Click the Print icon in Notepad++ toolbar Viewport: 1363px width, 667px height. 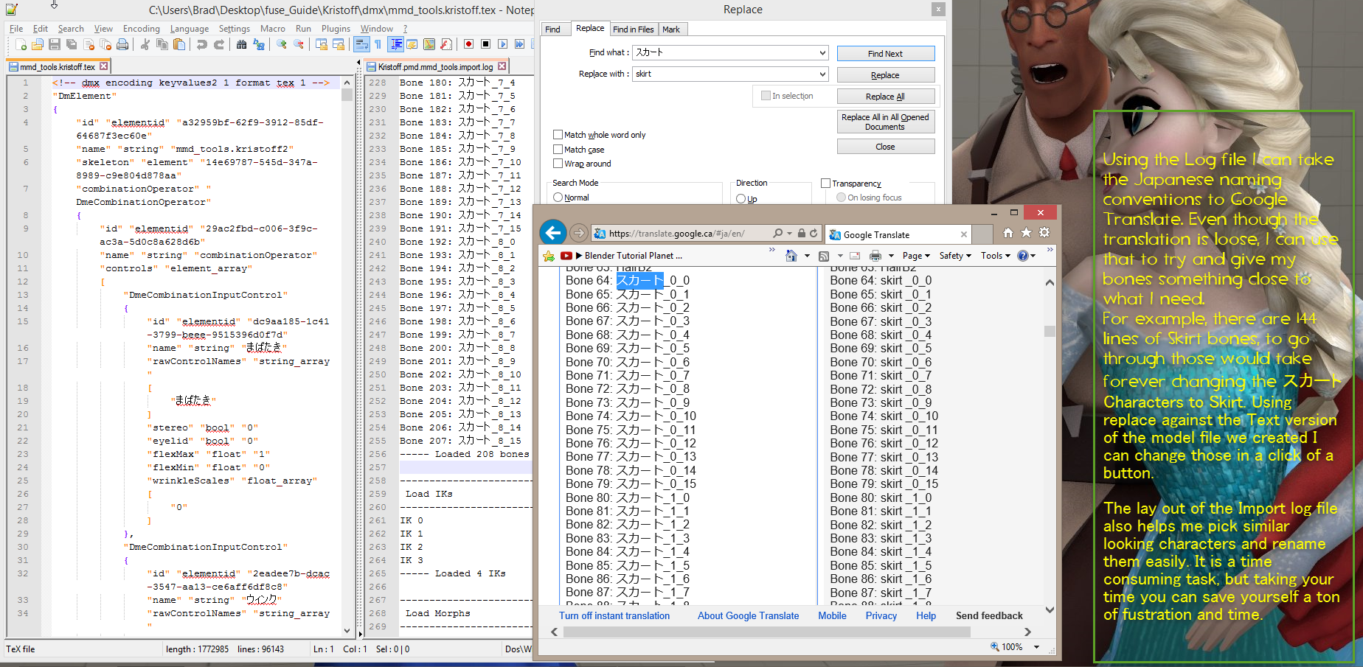[x=122, y=44]
